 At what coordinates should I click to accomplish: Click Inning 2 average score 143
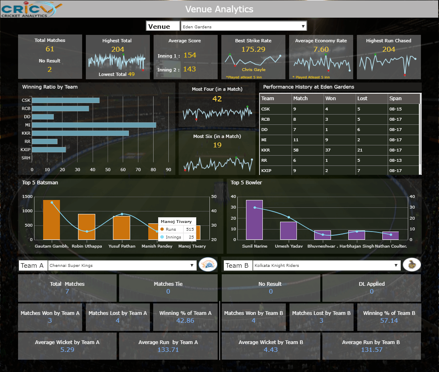tap(190, 69)
